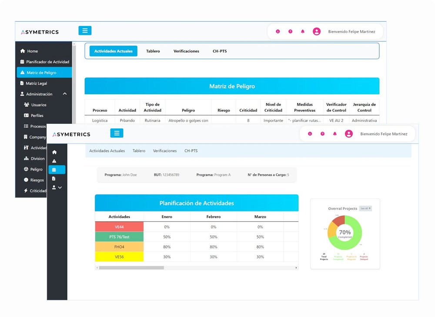Viewport: 435px width, 317px height.
Task: Open the See All dropdown in Overrral Projects
Action: (365, 208)
